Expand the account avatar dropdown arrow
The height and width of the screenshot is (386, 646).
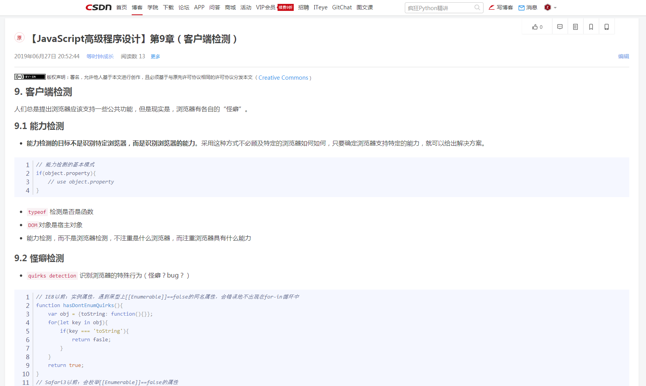(x=556, y=7)
